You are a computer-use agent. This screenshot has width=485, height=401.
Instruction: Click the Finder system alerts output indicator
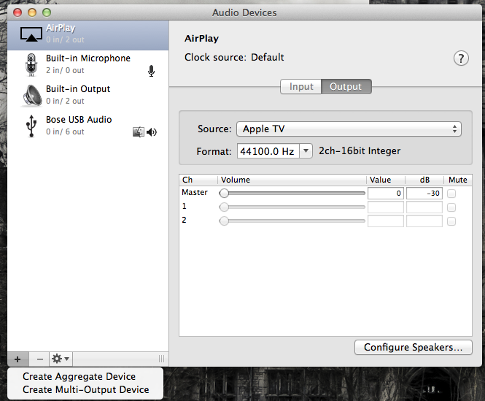[139, 132]
